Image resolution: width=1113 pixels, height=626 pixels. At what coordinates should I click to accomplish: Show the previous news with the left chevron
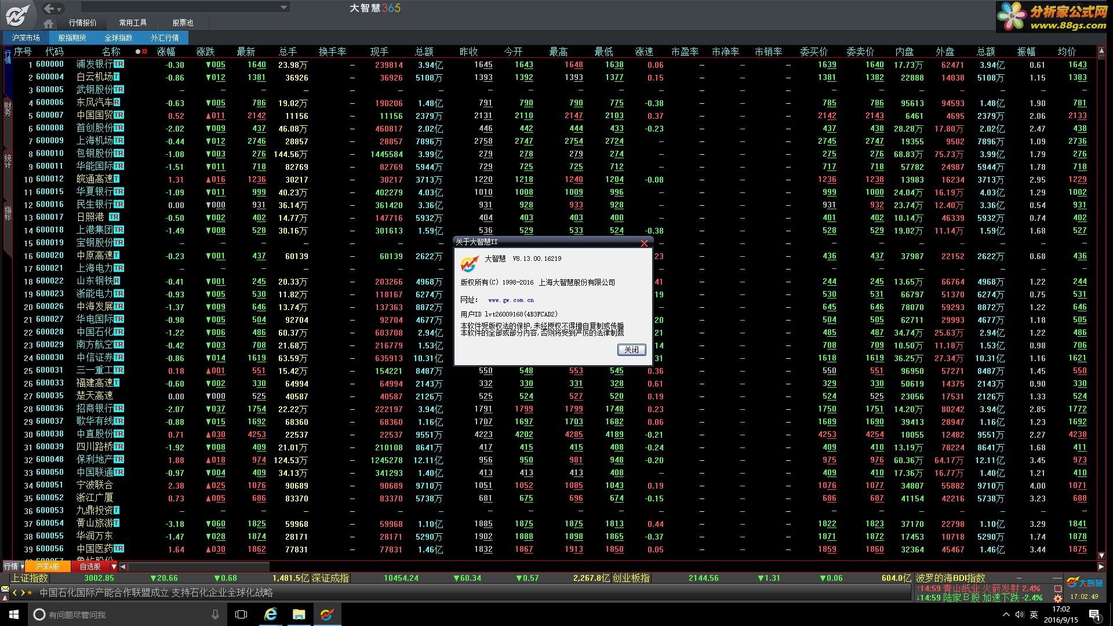tap(15, 593)
